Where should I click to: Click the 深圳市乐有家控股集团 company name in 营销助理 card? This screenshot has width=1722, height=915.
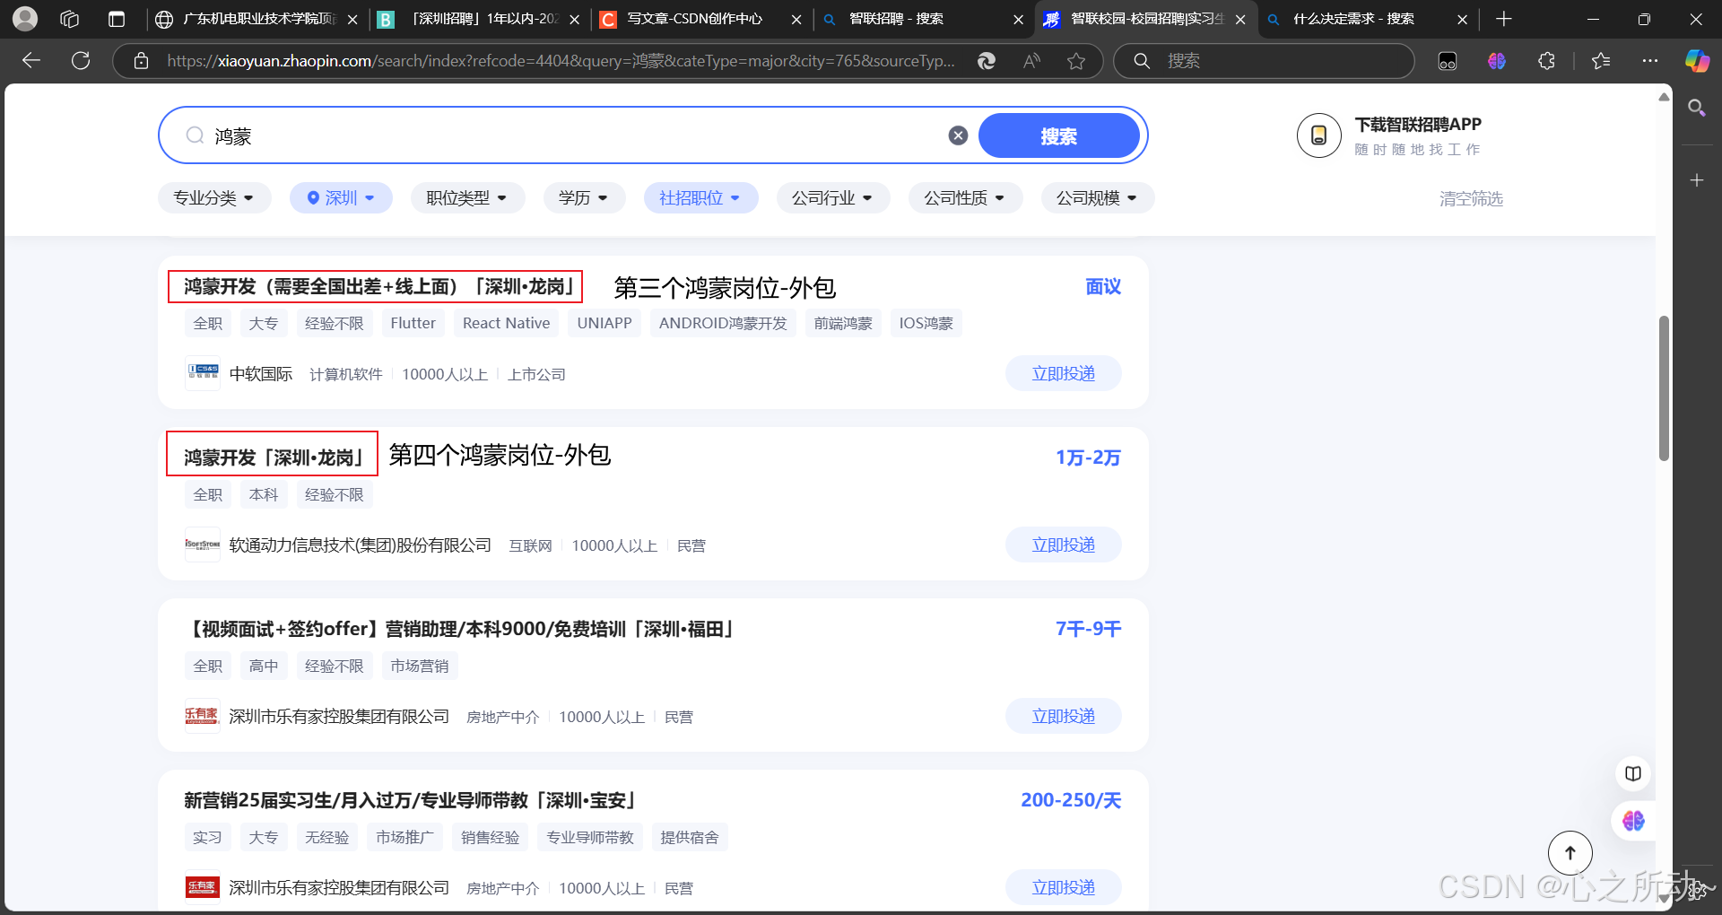tap(339, 716)
